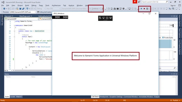This screenshot has height=102, width=182.
Task: Open the Tools menu
Action: [x=47, y=5]
